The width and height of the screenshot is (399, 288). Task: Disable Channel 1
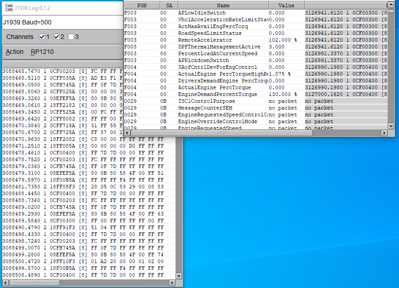41,37
